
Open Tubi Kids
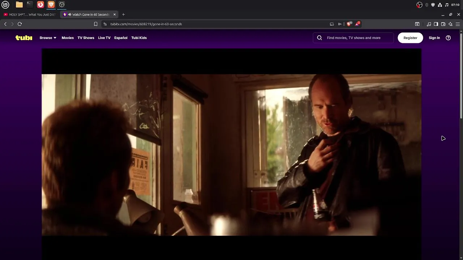139,38
